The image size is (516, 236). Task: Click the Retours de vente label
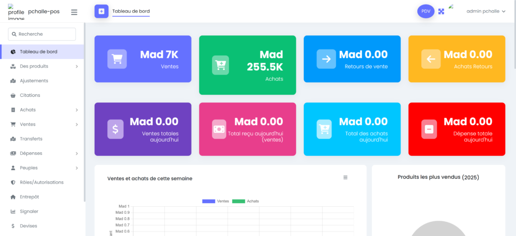coord(366,67)
